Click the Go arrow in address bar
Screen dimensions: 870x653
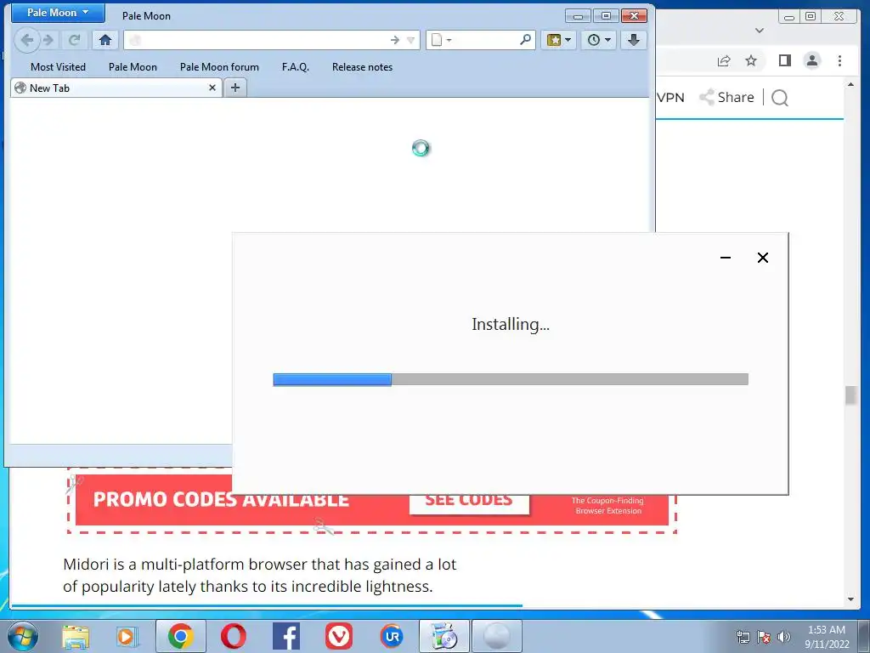[x=394, y=40]
